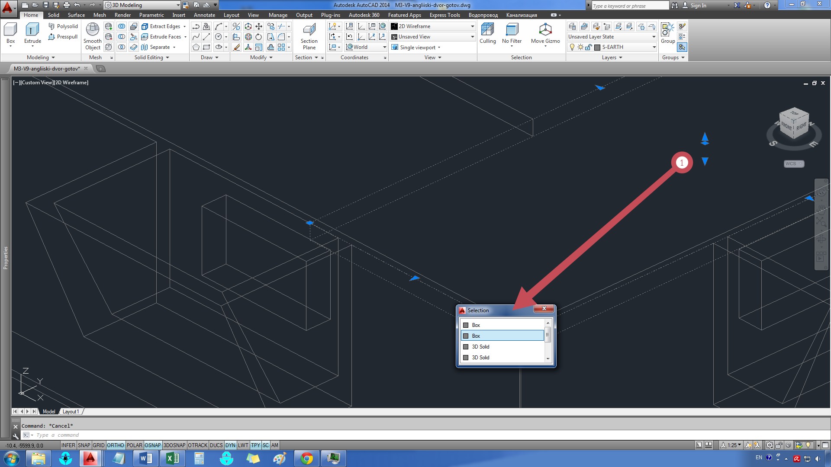Toggle OTRACK in status bar
This screenshot has width=831, height=467.
click(198, 445)
